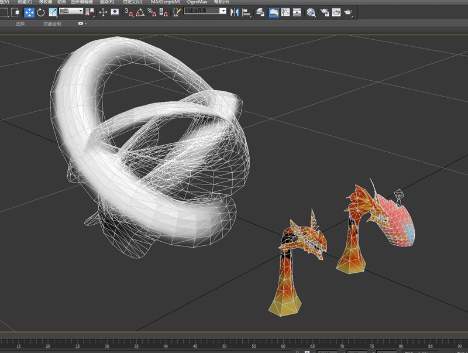Screen dimensions: 468x353
Task: Toggle Angle Snap on the toolbar
Action: (x=140, y=12)
